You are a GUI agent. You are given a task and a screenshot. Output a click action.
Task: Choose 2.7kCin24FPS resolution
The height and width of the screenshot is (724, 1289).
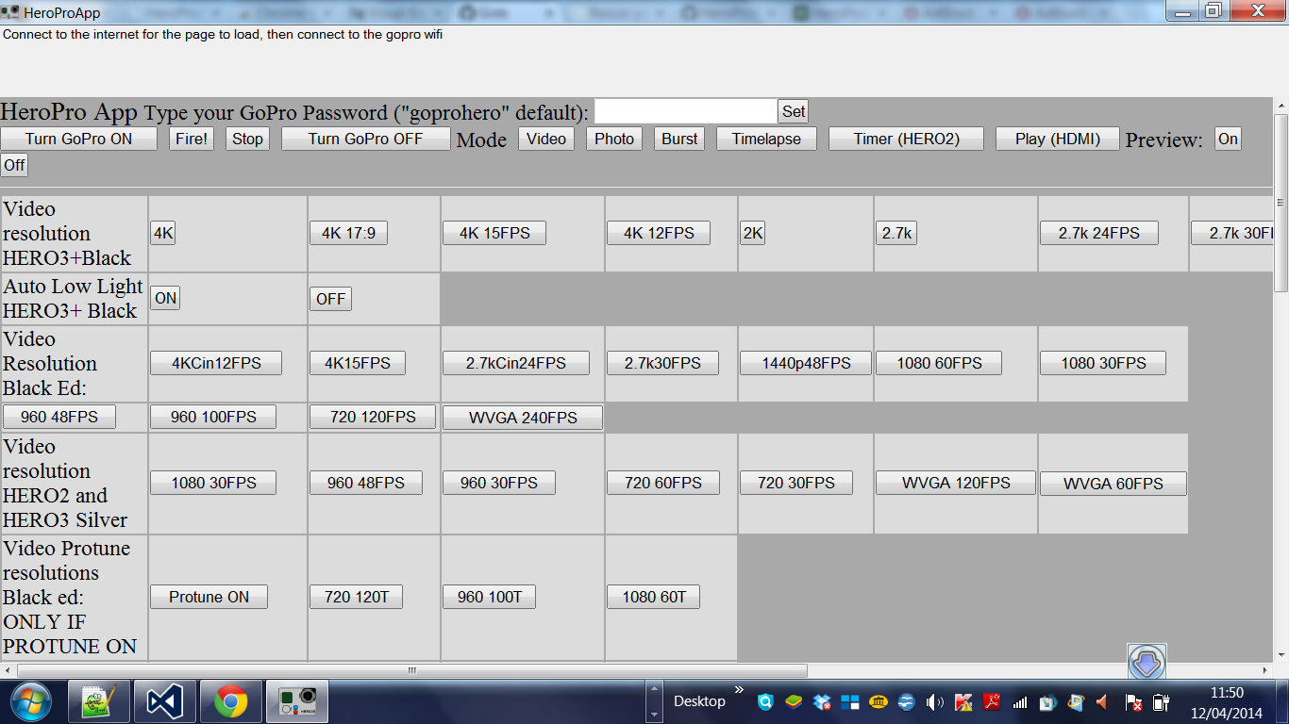[516, 363]
